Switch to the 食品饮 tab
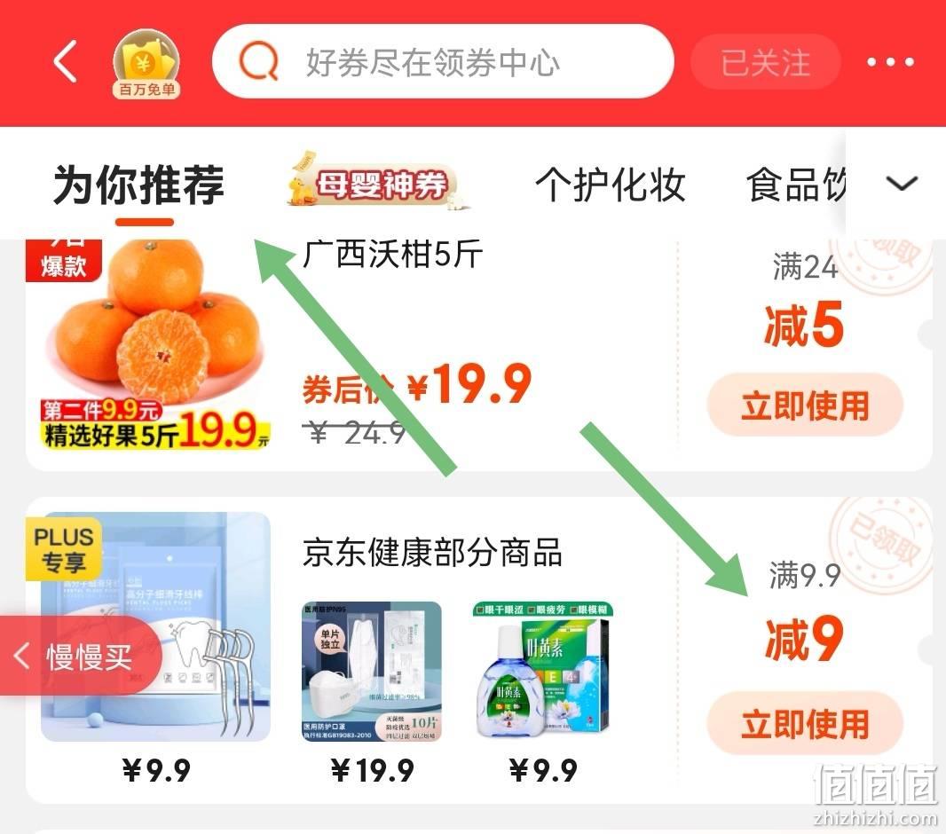946x834 pixels. click(x=796, y=185)
